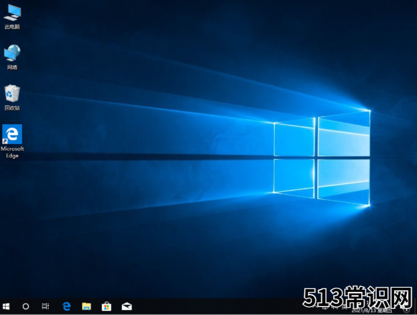Open Microsoft Store from the taskbar

107,307
